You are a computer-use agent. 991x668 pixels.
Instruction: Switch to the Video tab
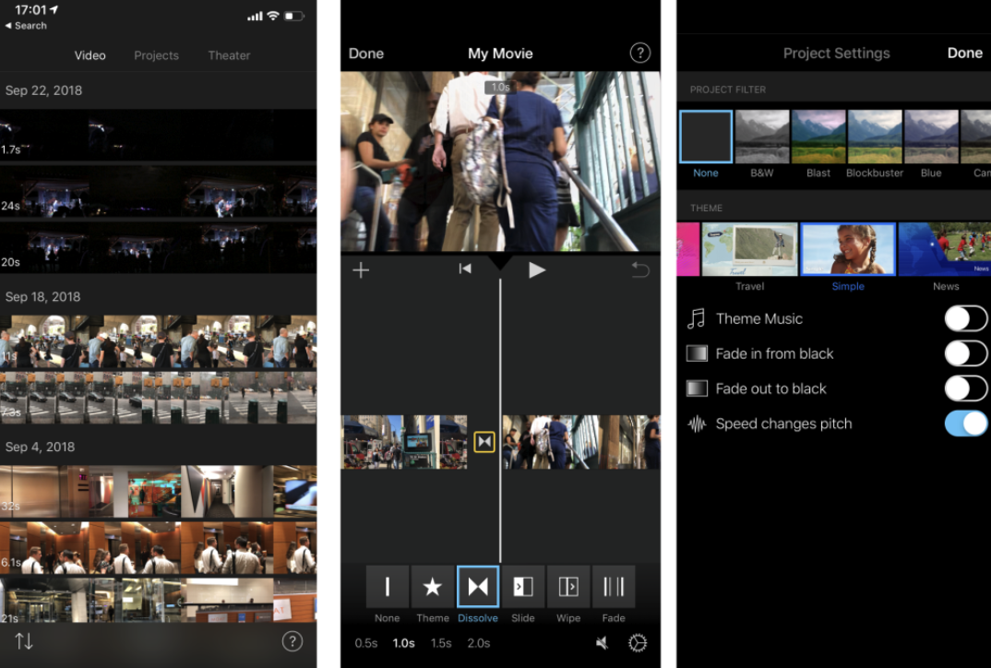pos(90,55)
